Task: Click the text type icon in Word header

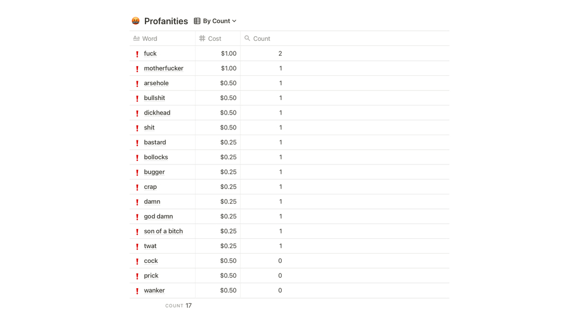Action: 136,39
